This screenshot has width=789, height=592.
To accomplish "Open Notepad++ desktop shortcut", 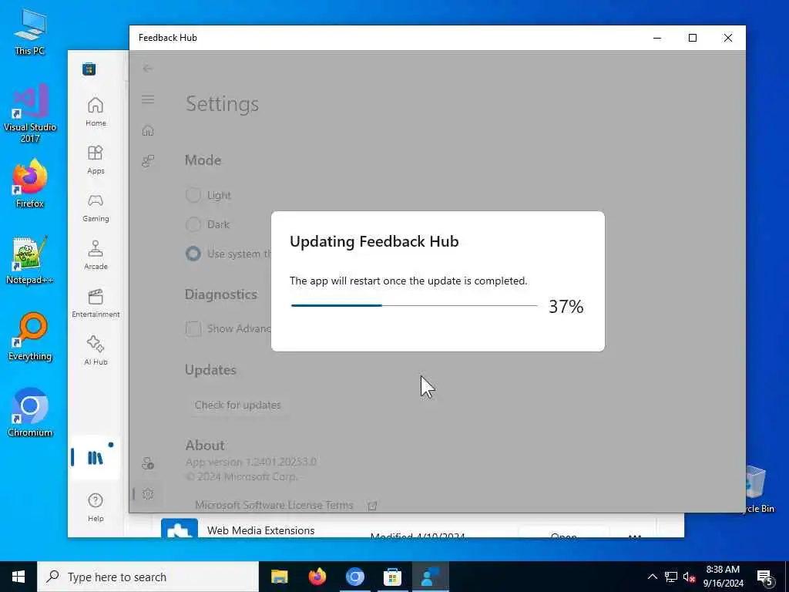I will tap(30, 261).
